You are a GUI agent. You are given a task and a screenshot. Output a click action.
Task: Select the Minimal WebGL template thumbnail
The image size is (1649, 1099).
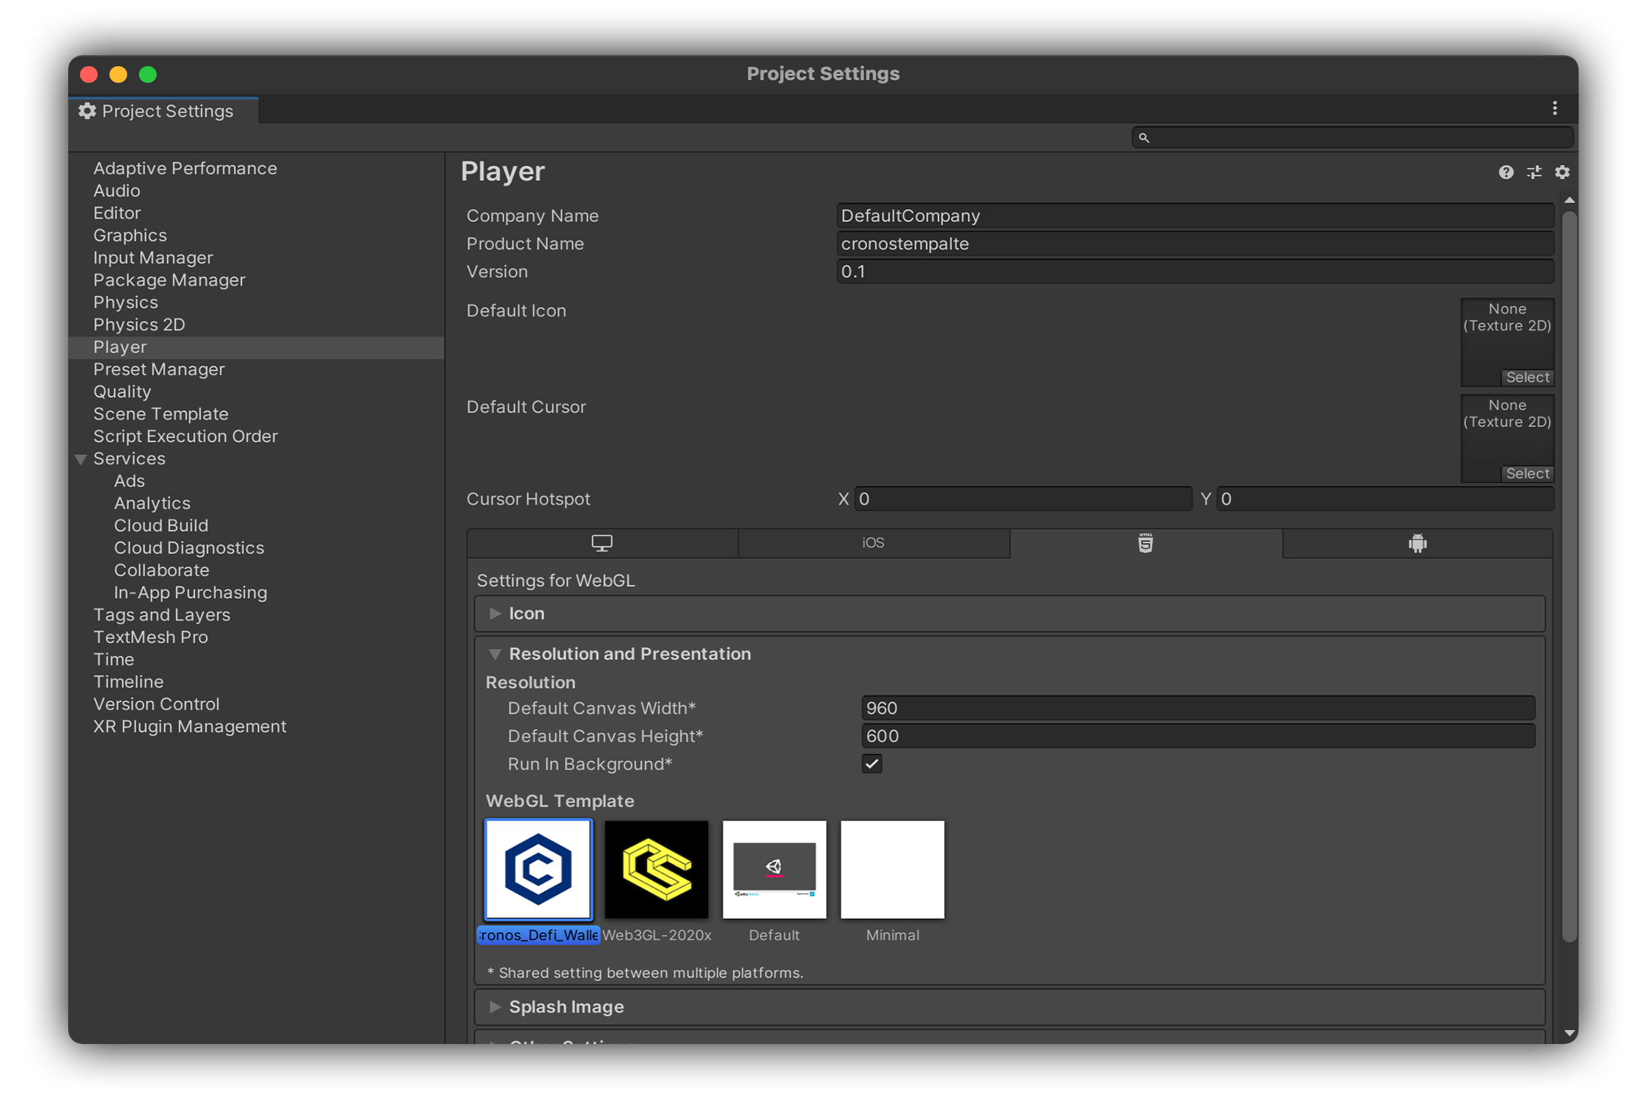pos(892,870)
